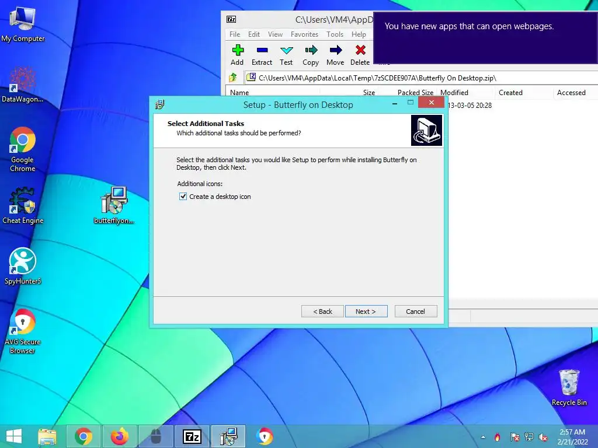Image resolution: width=598 pixels, height=448 pixels.
Task: Cancel the Butterfly on Desktop setup
Action: [416, 311]
